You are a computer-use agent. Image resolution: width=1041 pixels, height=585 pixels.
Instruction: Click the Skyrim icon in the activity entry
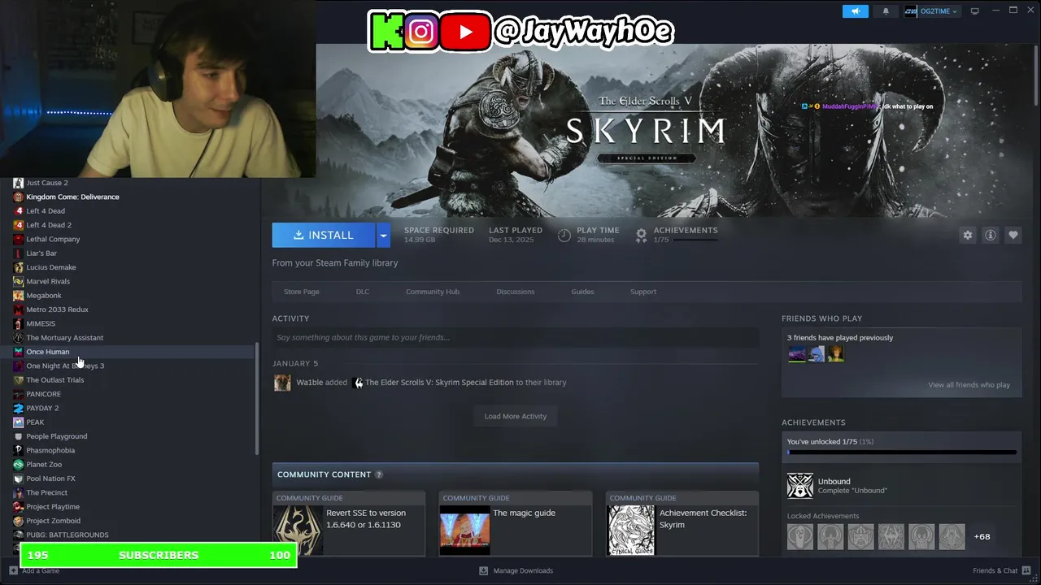point(359,383)
